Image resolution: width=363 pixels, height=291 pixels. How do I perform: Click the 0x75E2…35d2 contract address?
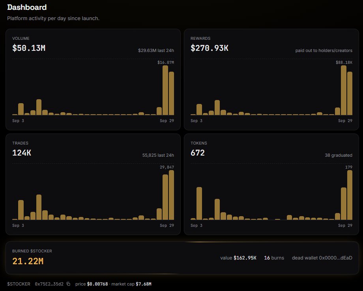(x=49, y=284)
